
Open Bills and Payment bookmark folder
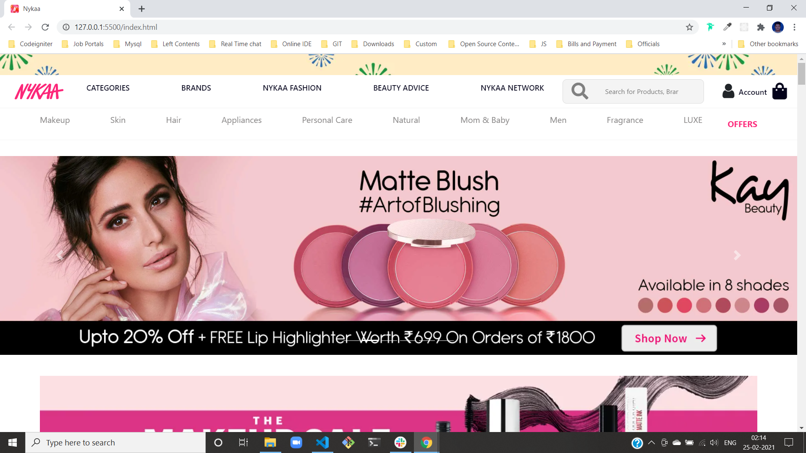click(x=586, y=44)
